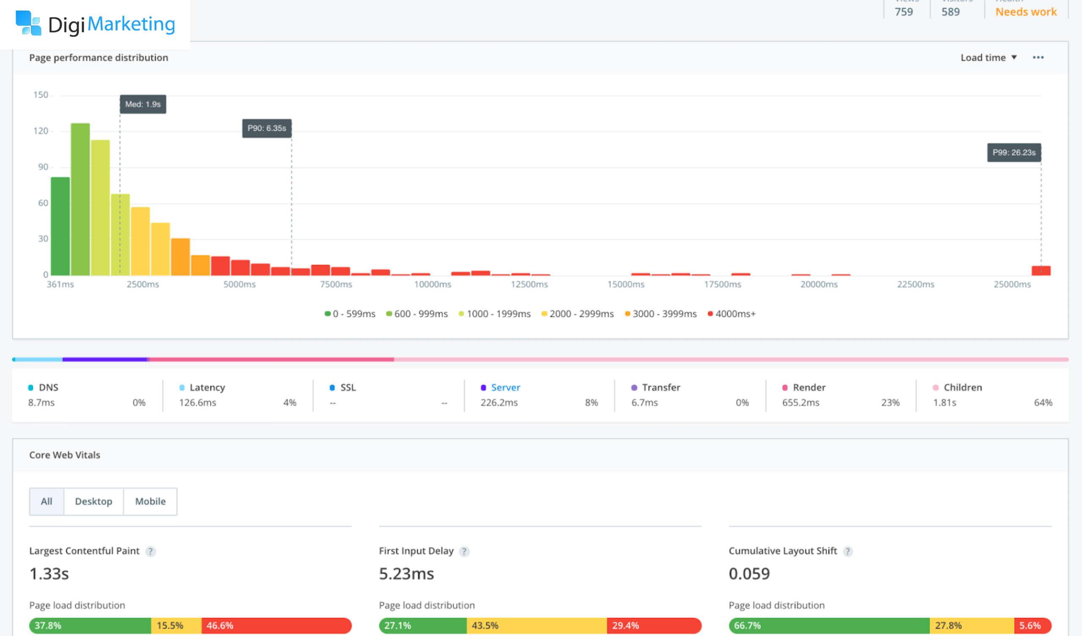Toggle the 0 - 599ms legend series
Screen dimensions: 1082x636
350,314
